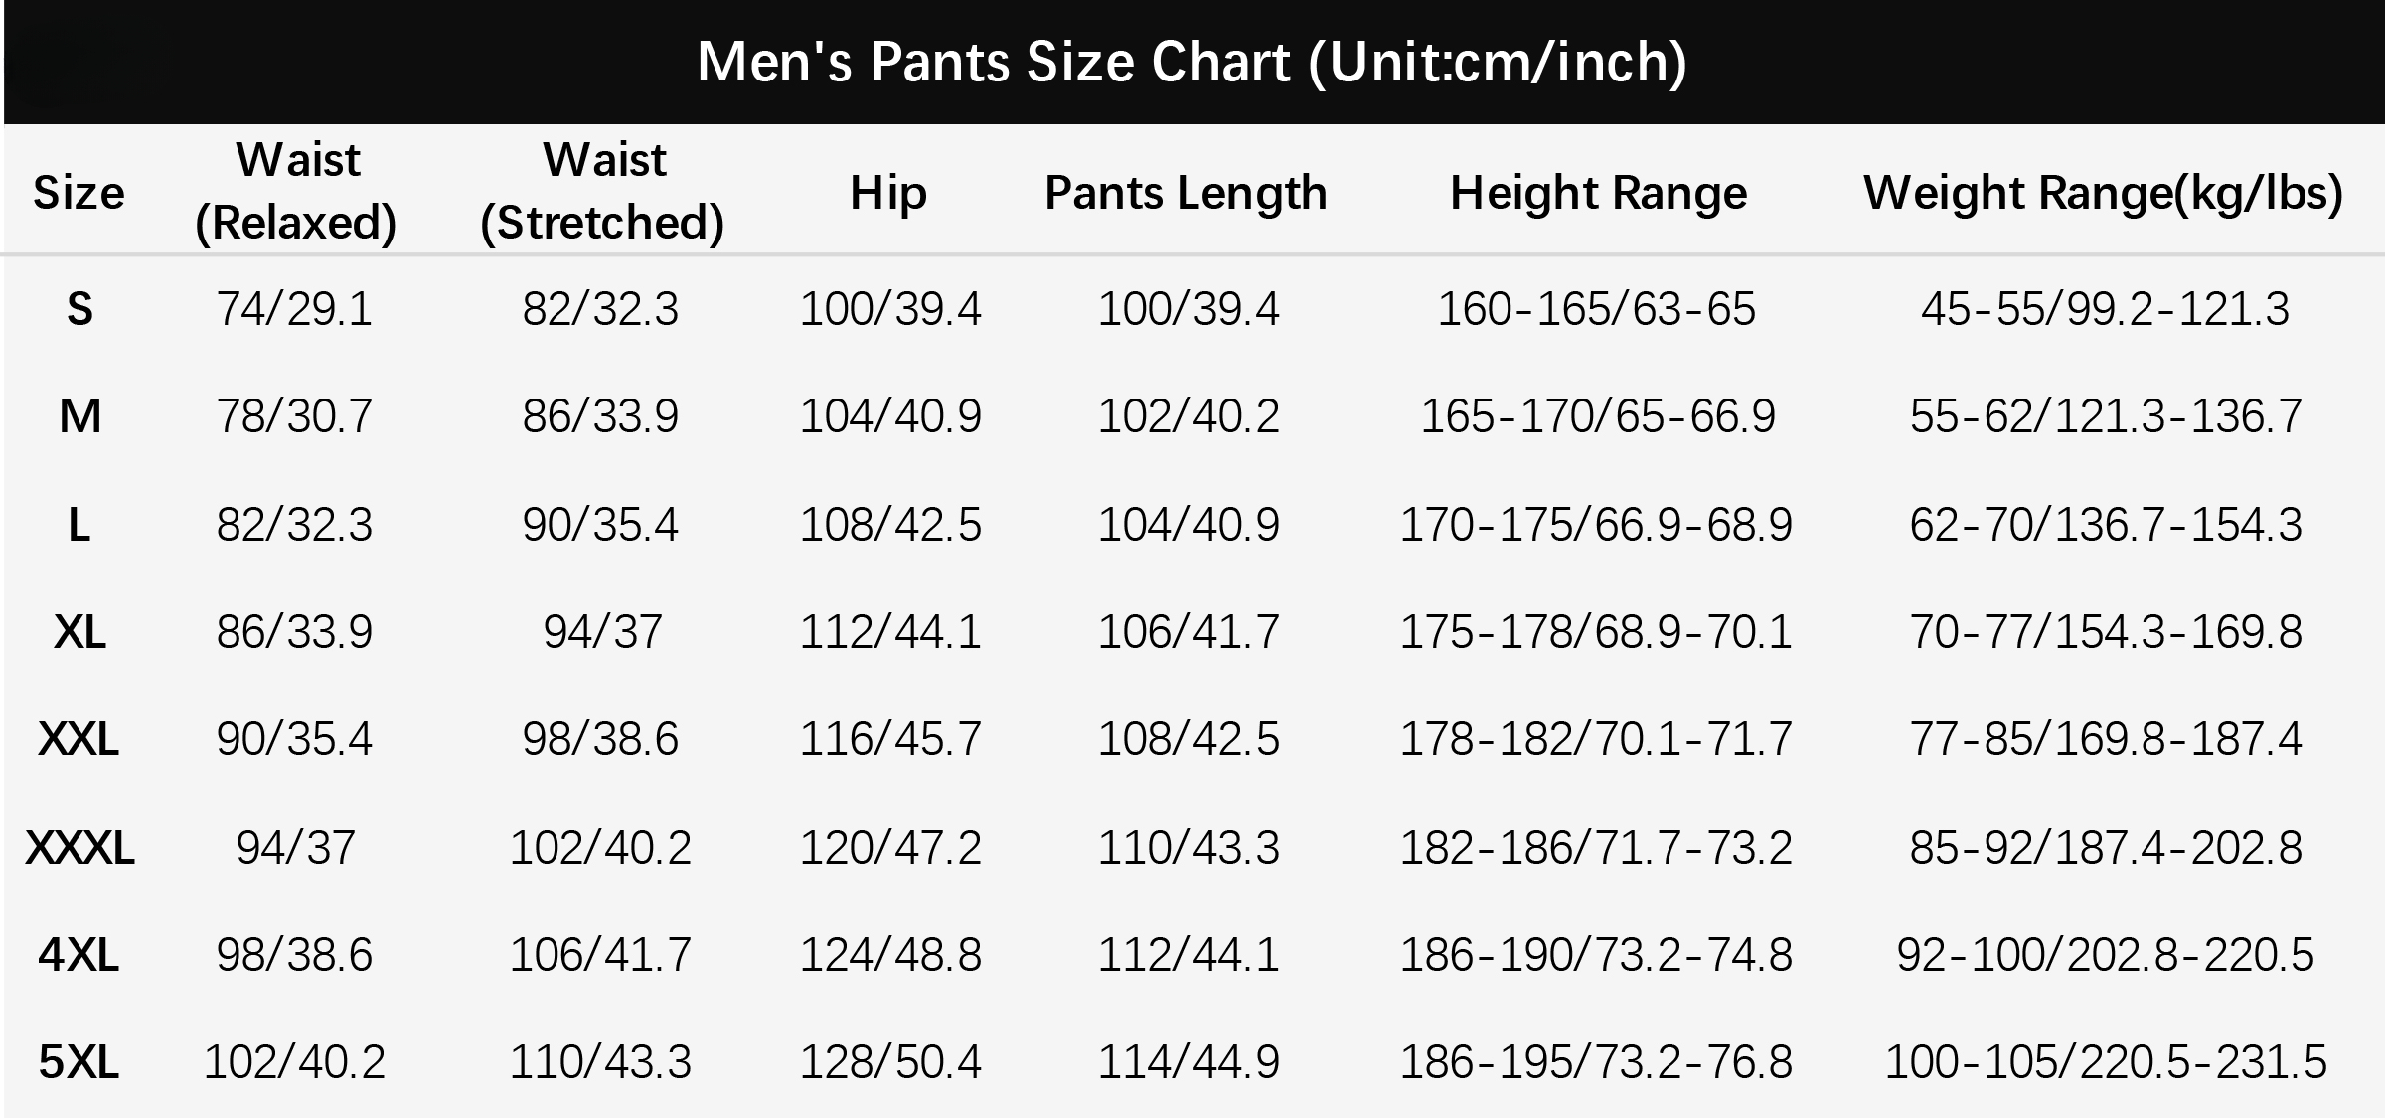Select the 5XL size row label
The image size is (2385, 1118).
(79, 1062)
